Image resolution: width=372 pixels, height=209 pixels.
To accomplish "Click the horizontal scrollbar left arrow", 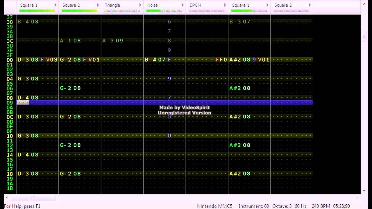I will (7, 198).
